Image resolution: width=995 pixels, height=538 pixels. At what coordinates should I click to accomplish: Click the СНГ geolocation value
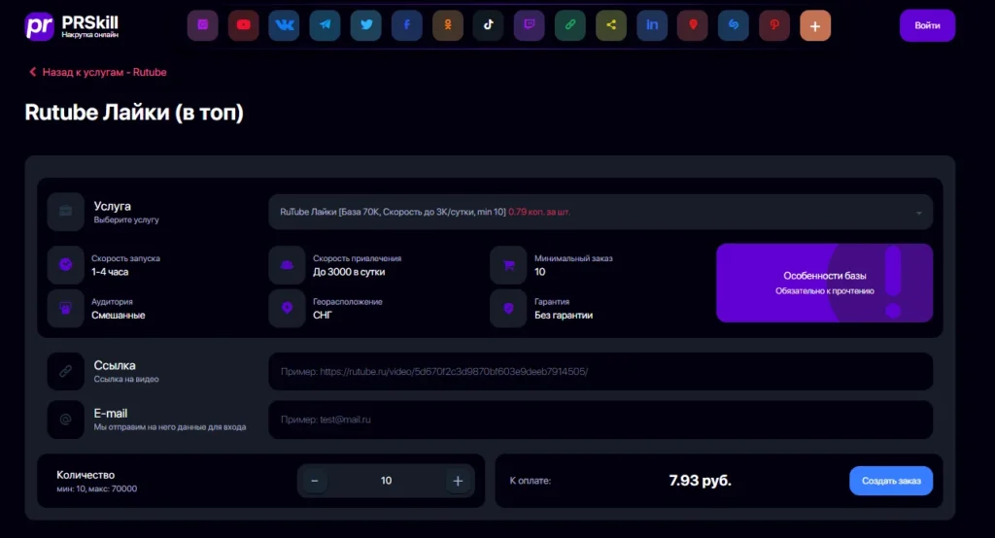pos(323,316)
